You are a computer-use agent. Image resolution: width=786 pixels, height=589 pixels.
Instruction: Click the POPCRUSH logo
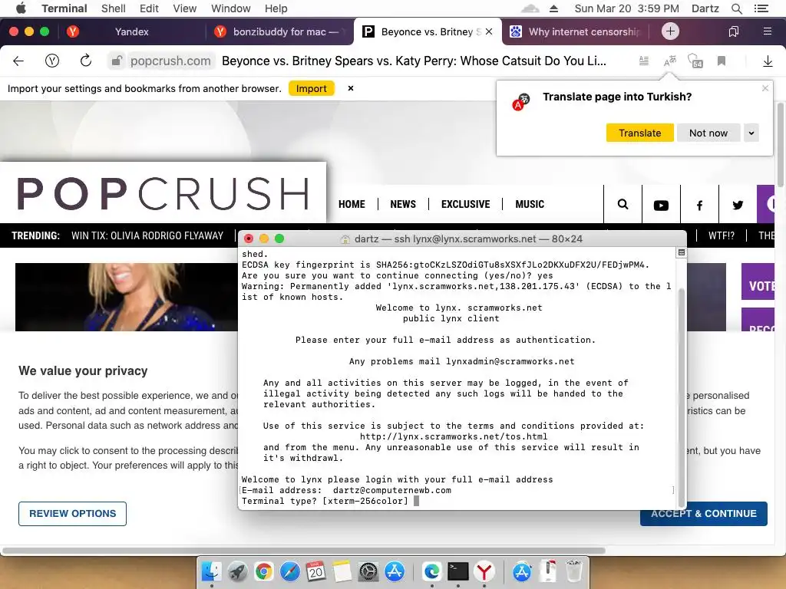163,194
